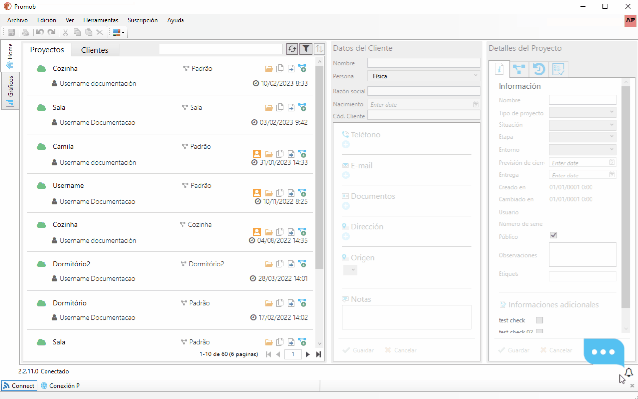Open folder icon on Dormitório2 row
This screenshot has width=638, height=399.
coord(269,264)
